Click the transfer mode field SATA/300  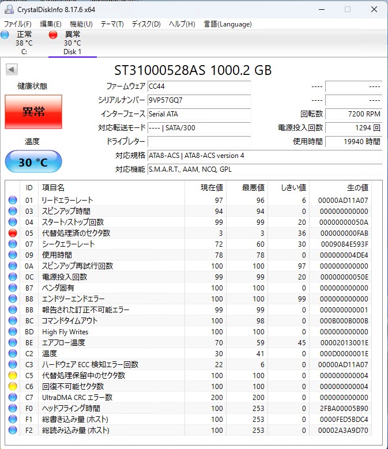(x=199, y=128)
